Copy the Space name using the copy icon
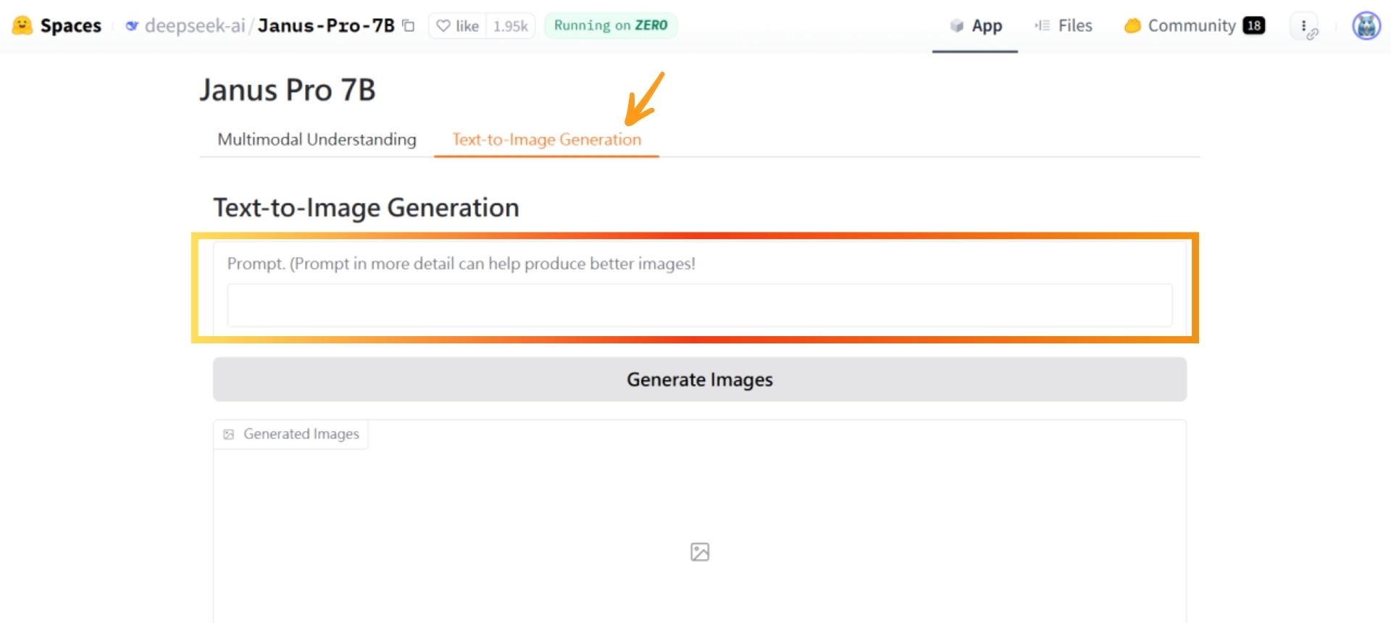Viewport: 1391px width, 623px height. (x=408, y=25)
